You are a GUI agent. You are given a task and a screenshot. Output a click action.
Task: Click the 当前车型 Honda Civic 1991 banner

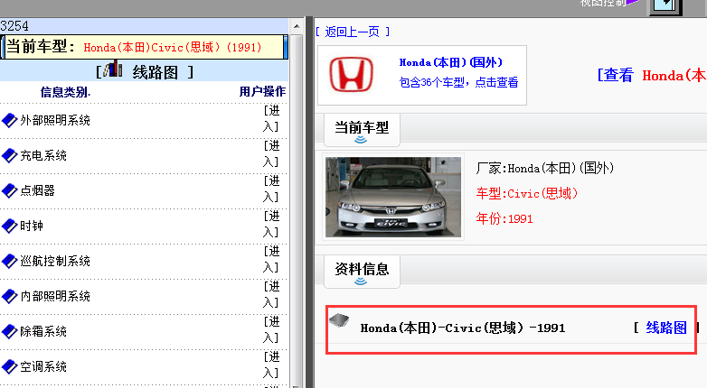pos(145,47)
